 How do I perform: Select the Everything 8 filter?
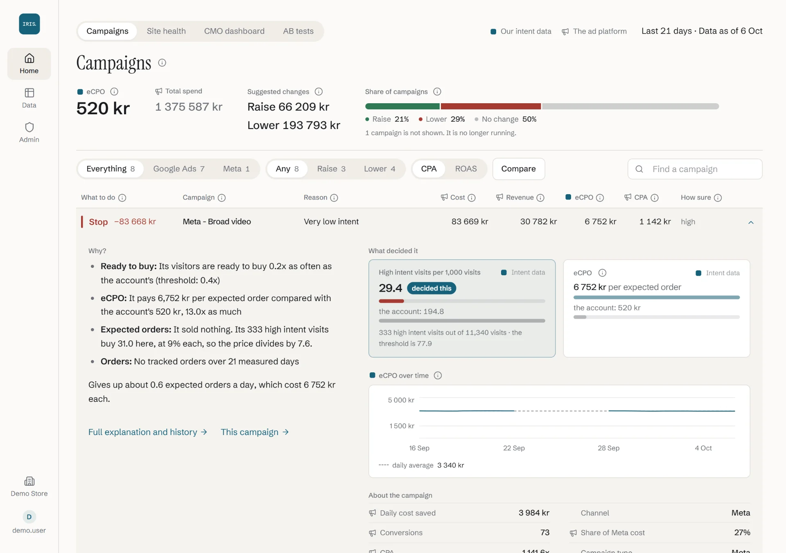pyautogui.click(x=111, y=169)
